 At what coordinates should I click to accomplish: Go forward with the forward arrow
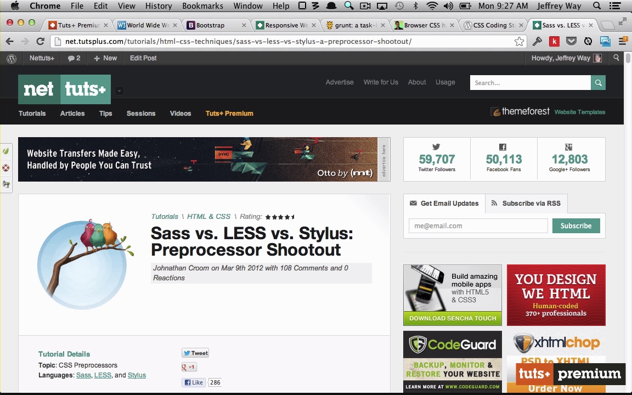click(25, 41)
